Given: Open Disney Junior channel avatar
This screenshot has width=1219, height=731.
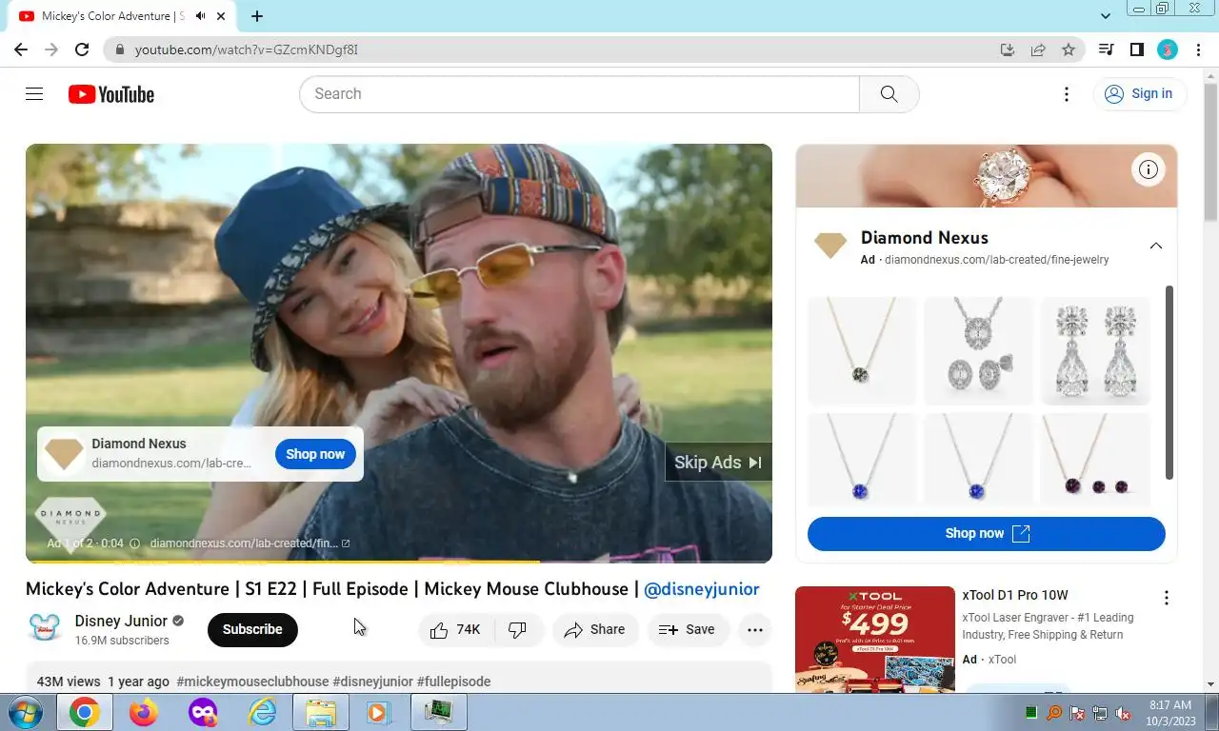Looking at the screenshot, I should [x=44, y=629].
